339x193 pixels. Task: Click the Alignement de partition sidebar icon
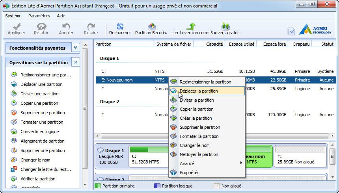click(14, 141)
